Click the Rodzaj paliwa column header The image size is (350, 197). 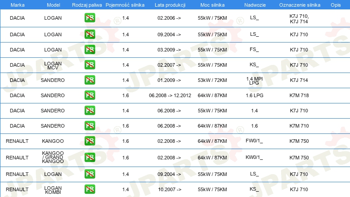tap(87, 5)
